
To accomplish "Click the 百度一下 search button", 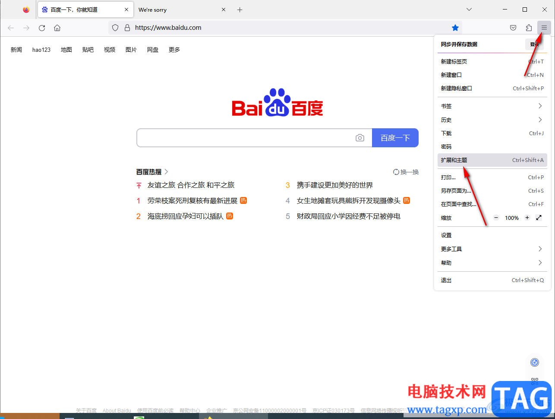I will pyautogui.click(x=395, y=138).
